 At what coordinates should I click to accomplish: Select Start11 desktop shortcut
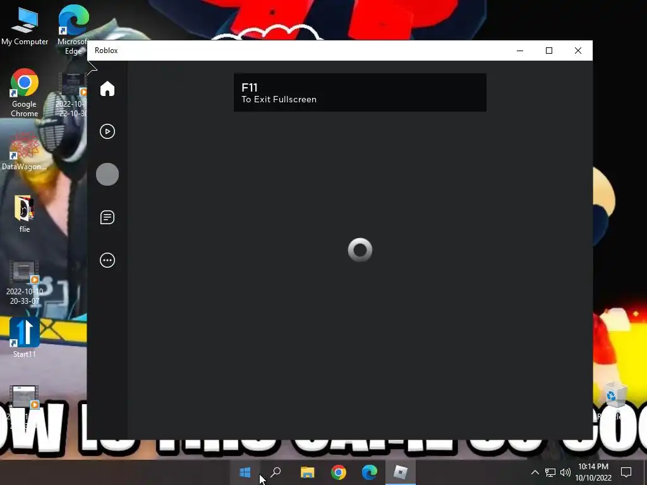click(x=25, y=337)
